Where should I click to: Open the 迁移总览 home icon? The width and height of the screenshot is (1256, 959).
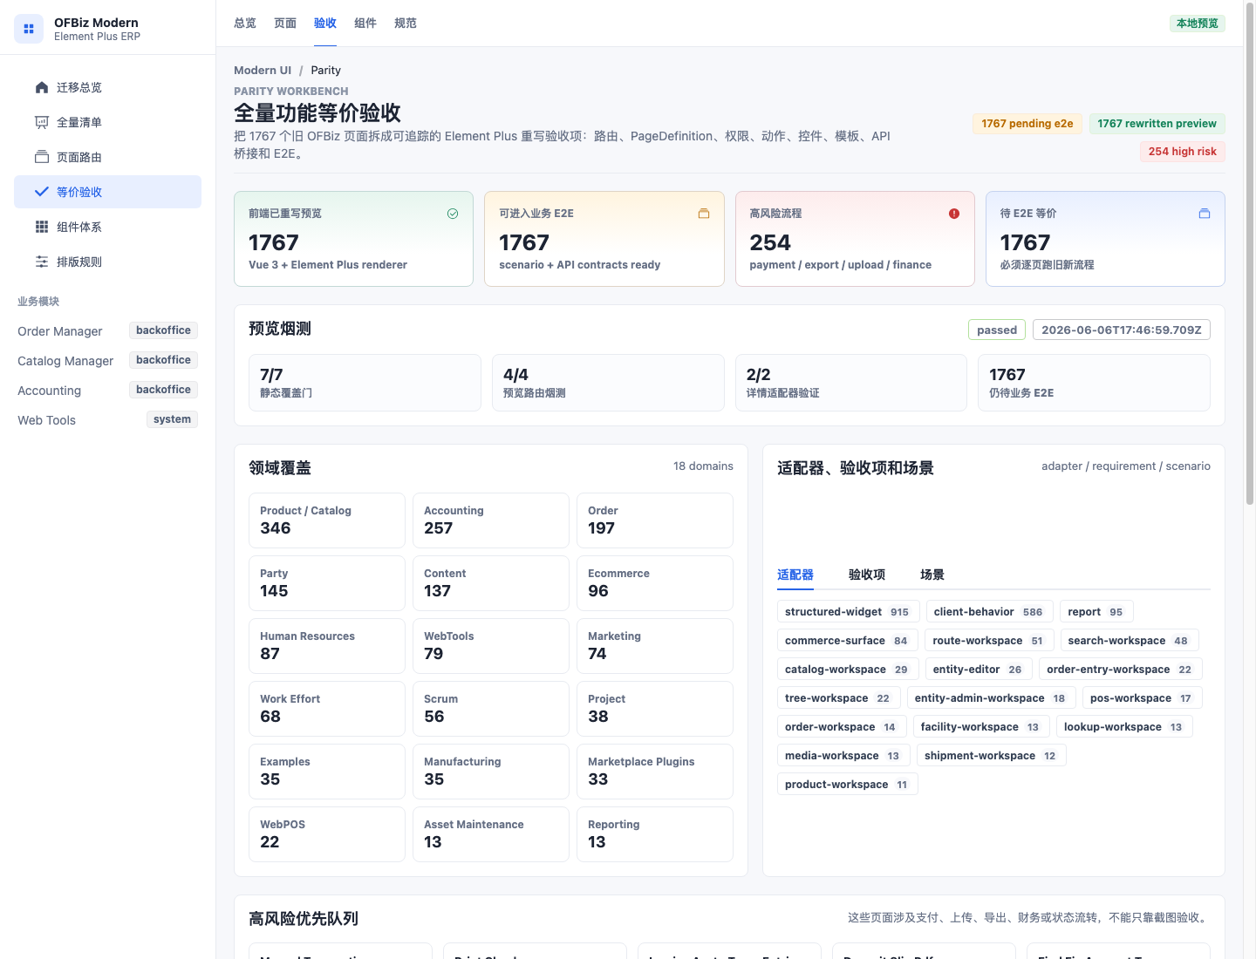(42, 87)
